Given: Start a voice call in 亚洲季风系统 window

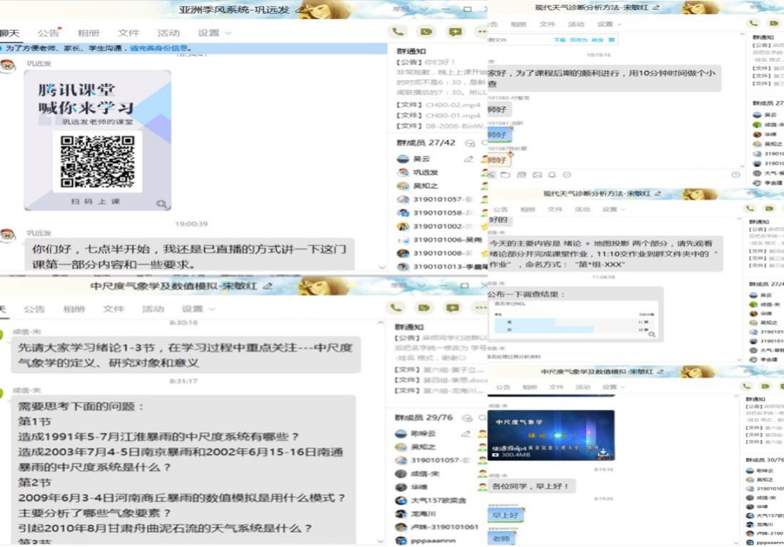Looking at the screenshot, I should tap(398, 31).
